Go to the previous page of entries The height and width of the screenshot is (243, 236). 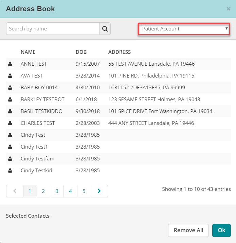pos(15,191)
